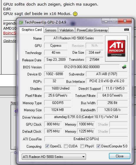The width and height of the screenshot is (136, 165).
Task: Click the Device ID value 1002 - 6898
Action: coord(54,74)
